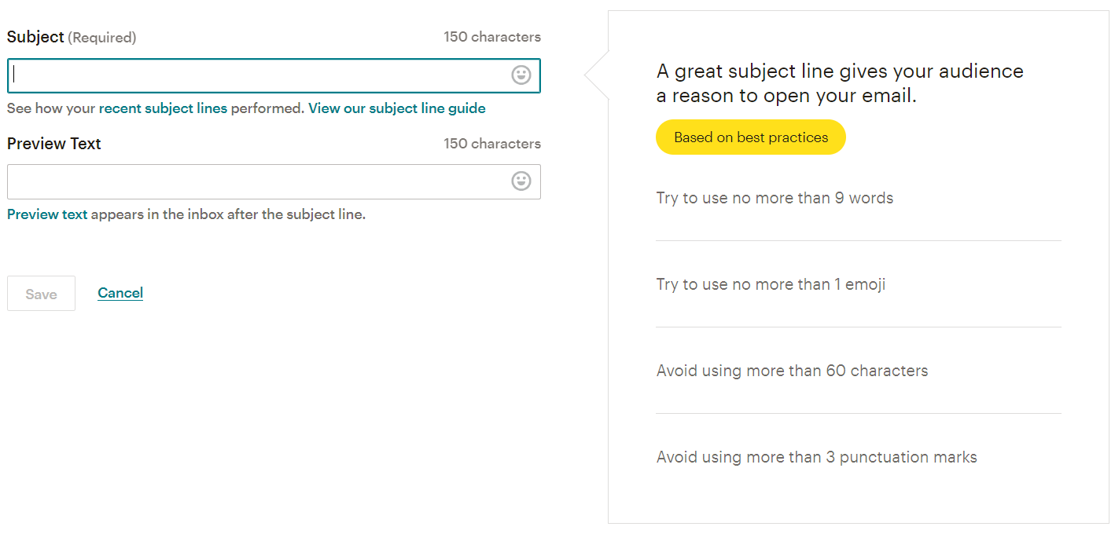
Task: Open emoji picker in Subject field
Action: click(521, 75)
